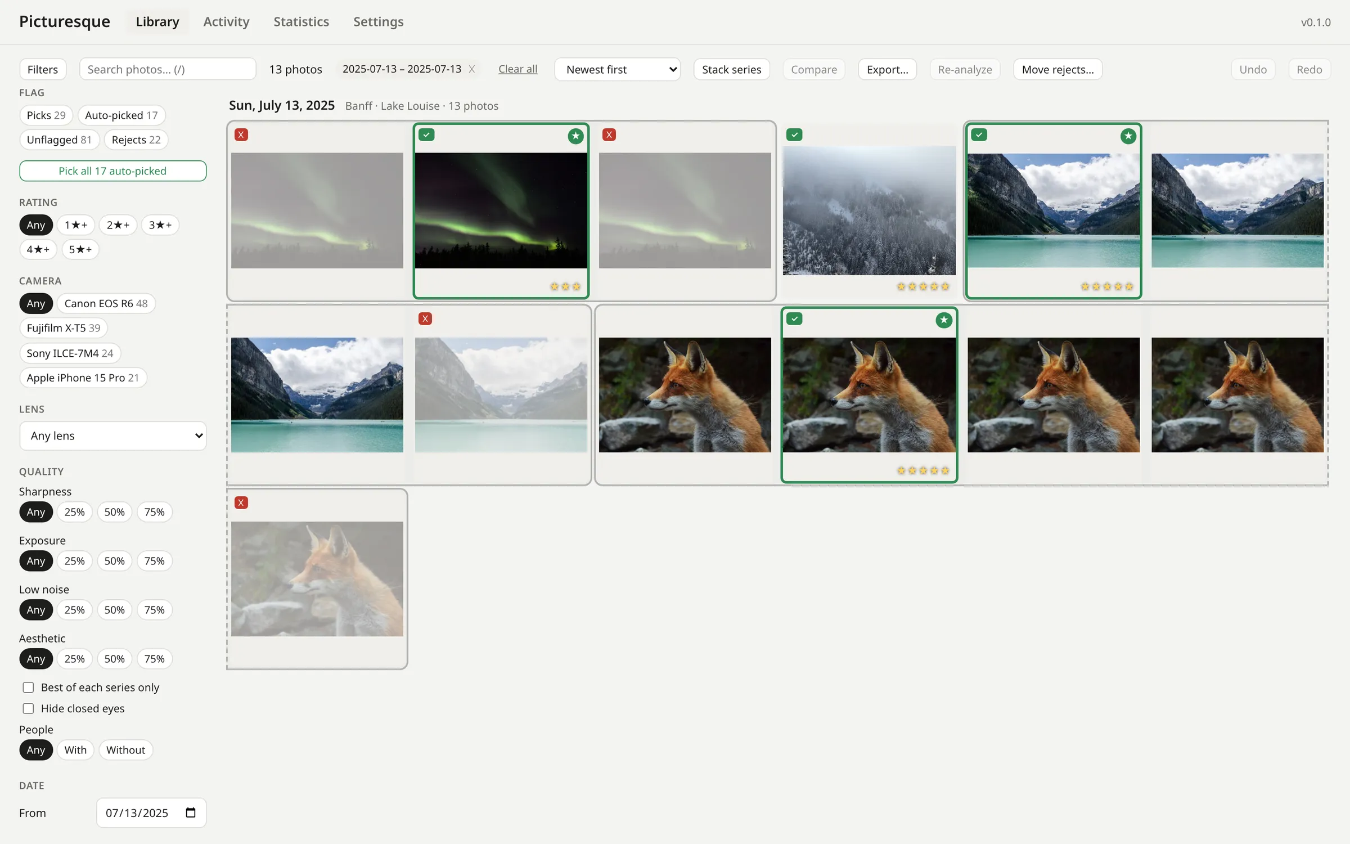Click reject badge on faded fox photo
This screenshot has height=844, width=1350.
coord(241,502)
